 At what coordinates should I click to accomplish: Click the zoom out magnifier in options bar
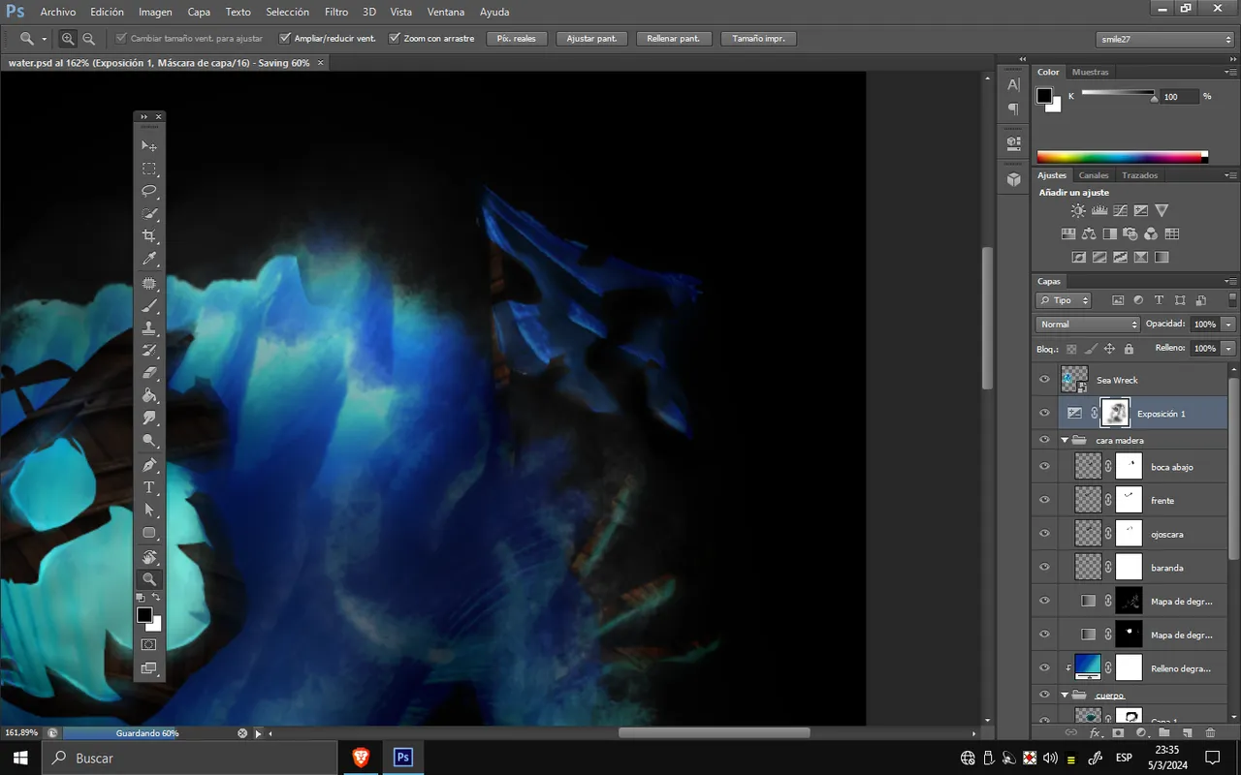tap(88, 39)
